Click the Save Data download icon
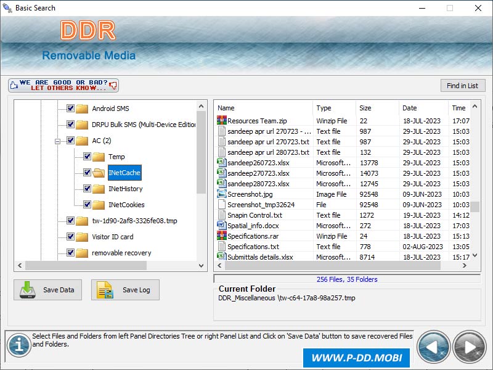This screenshot has width=493, height=370. click(x=29, y=290)
